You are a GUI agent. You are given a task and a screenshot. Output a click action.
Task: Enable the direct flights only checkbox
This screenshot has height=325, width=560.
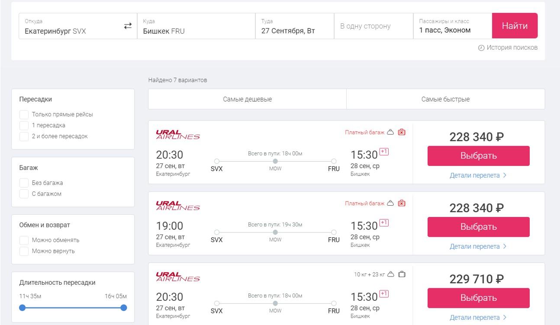24,115
